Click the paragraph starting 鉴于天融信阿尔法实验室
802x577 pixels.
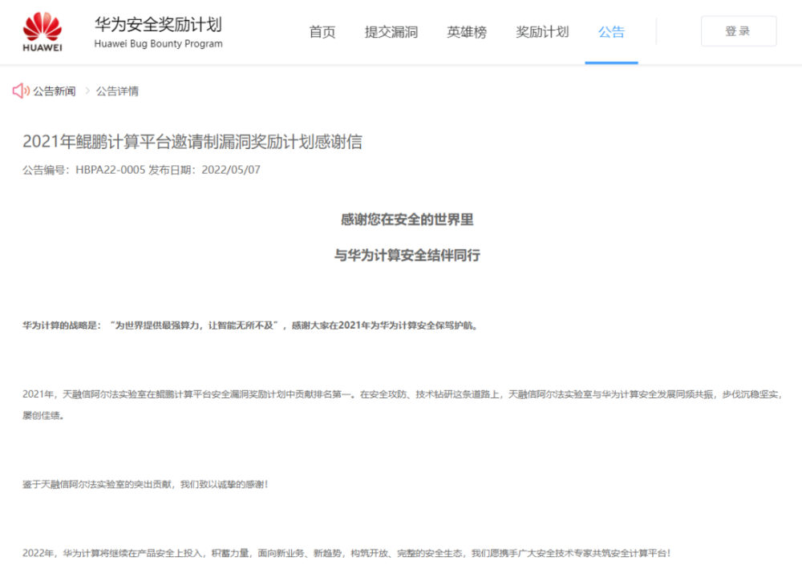145,485
